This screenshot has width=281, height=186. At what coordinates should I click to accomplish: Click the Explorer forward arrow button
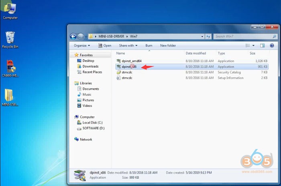pyautogui.click(x=80, y=37)
